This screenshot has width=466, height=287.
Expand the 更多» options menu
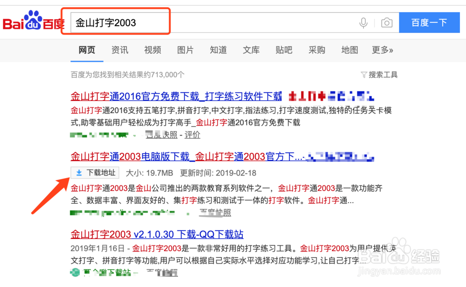[x=383, y=50]
